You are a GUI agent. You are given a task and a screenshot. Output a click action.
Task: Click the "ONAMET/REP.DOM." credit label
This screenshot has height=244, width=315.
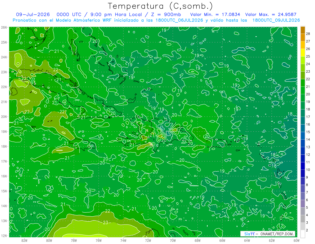point(277,234)
